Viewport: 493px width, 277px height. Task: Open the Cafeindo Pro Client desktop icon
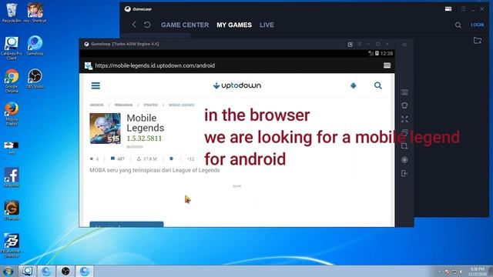click(x=12, y=48)
